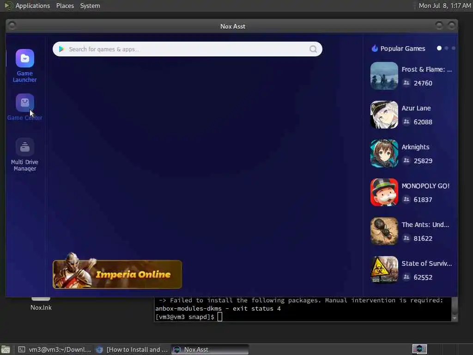Select The Ants: Und... title text
The image size is (473, 355).
[425, 225]
